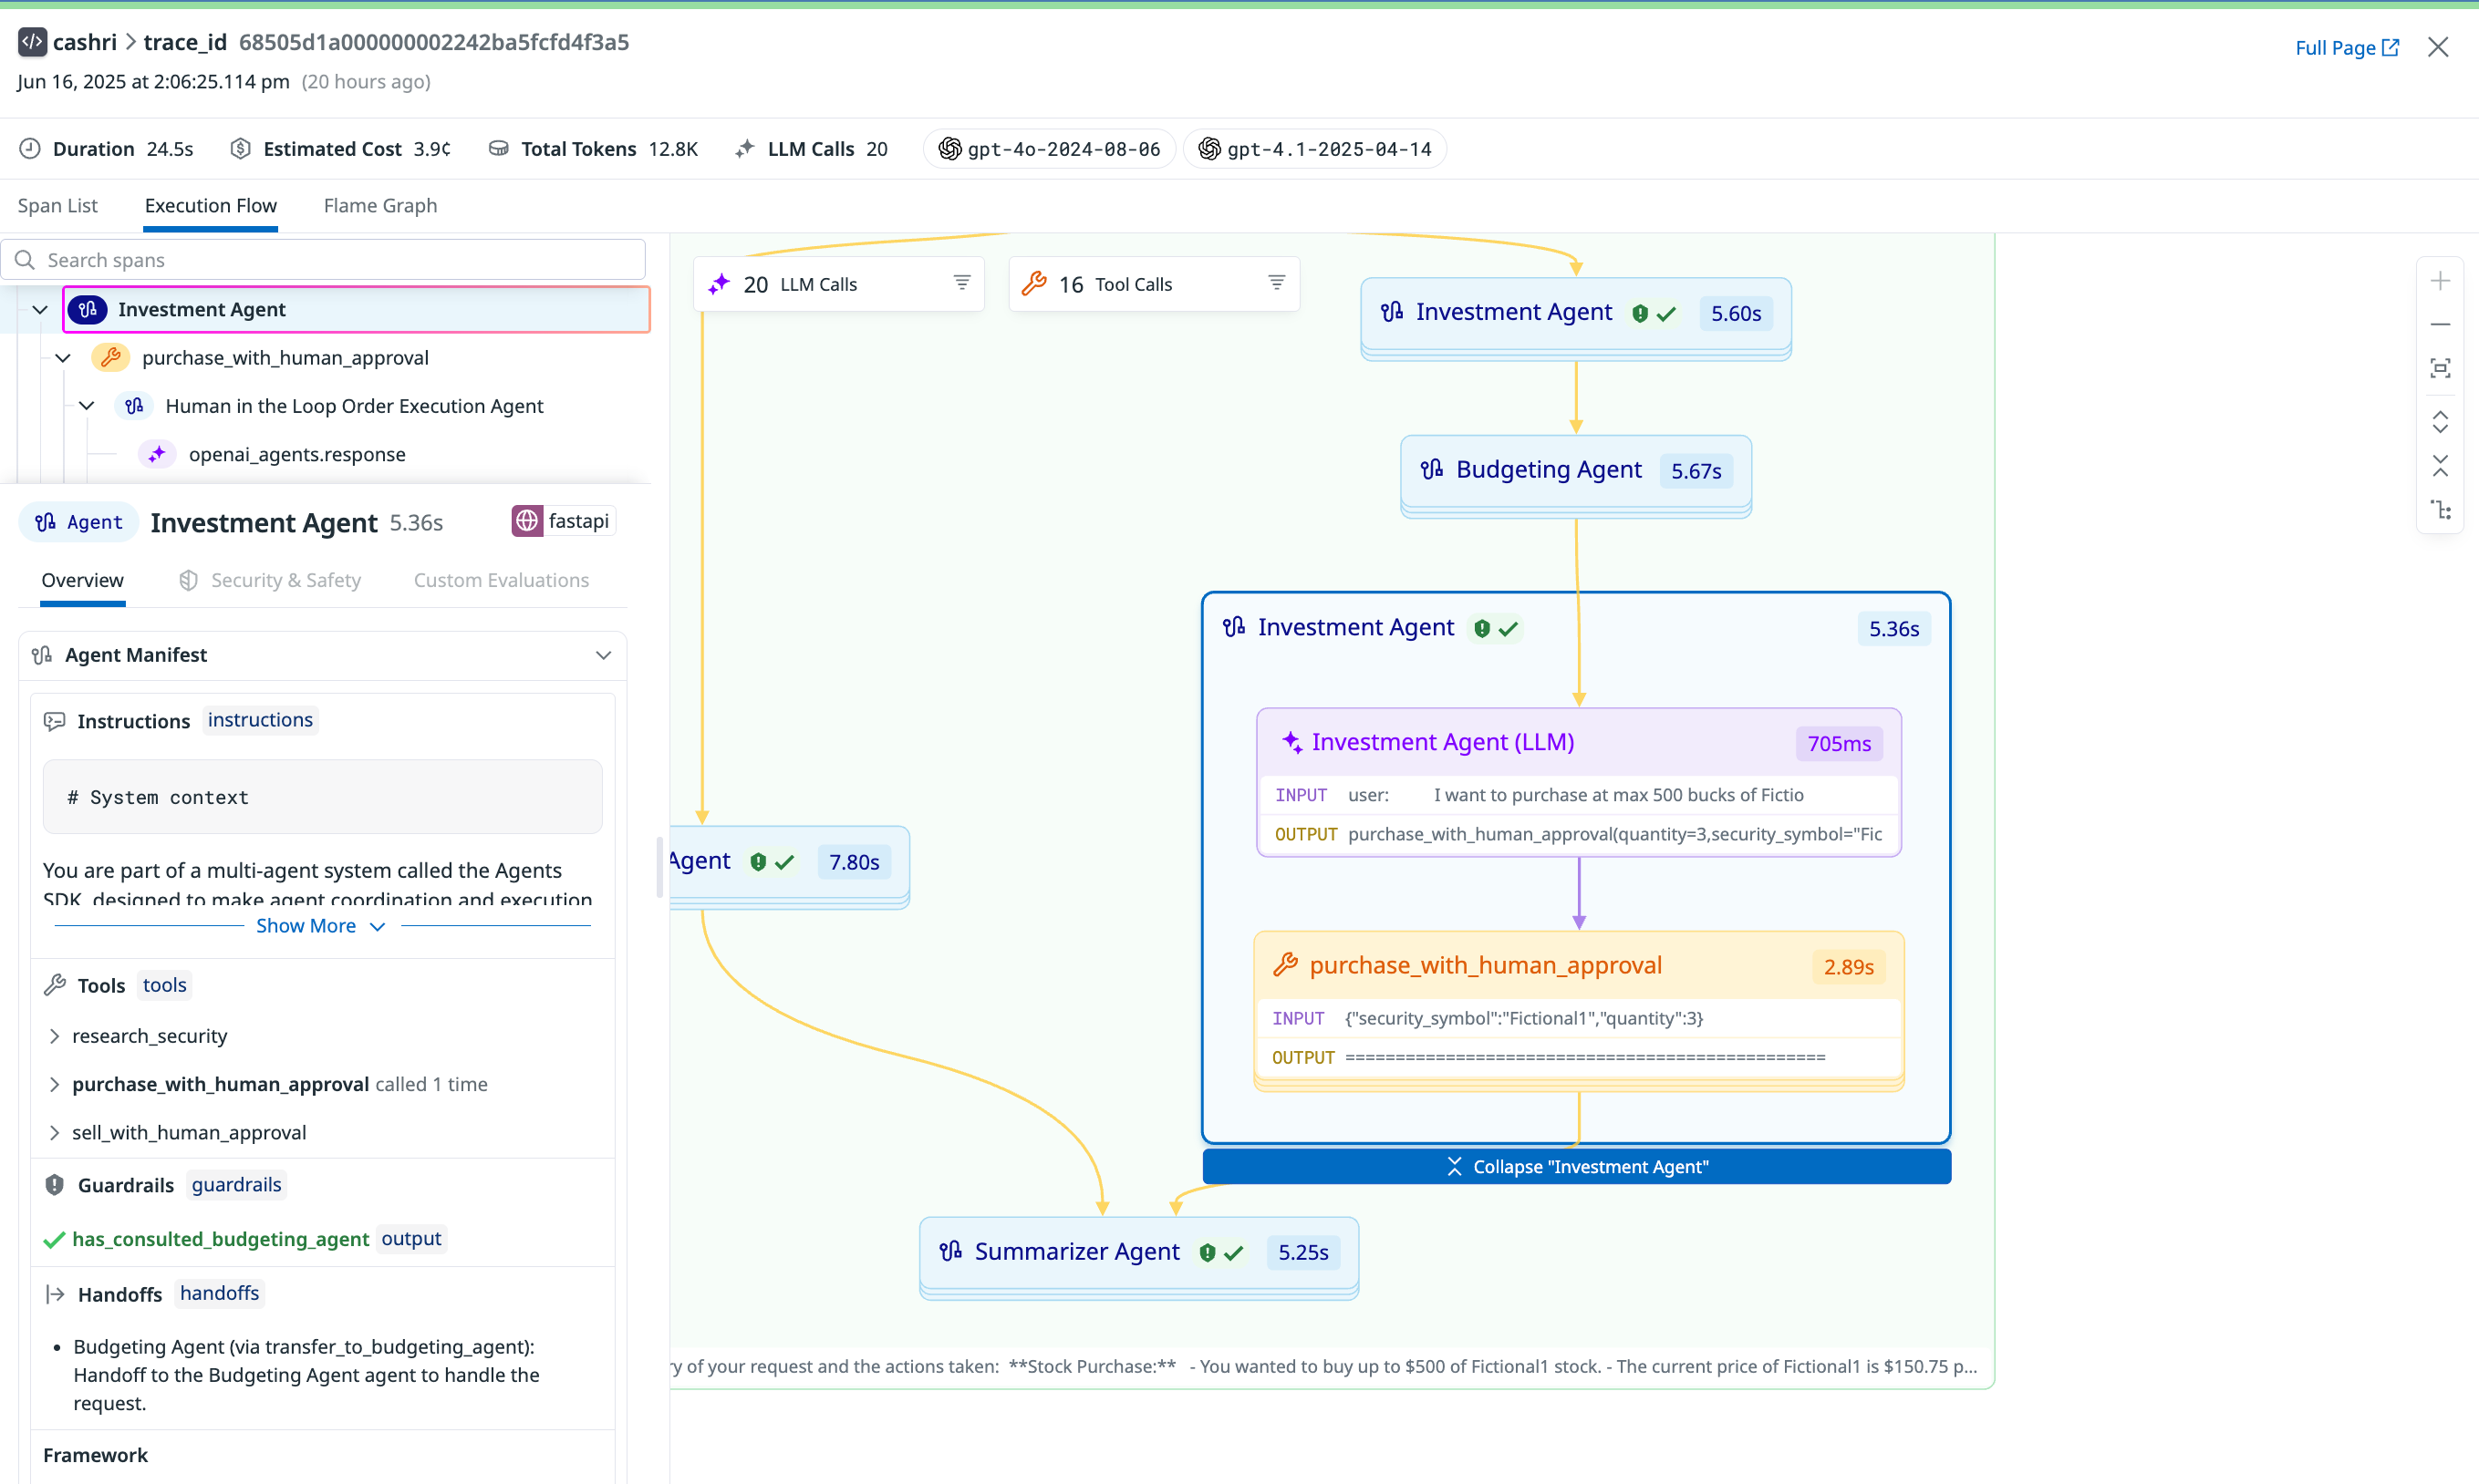Screen dimensions: 2479x1484
Task: Click Show More under Instructions
Action: coord(320,926)
